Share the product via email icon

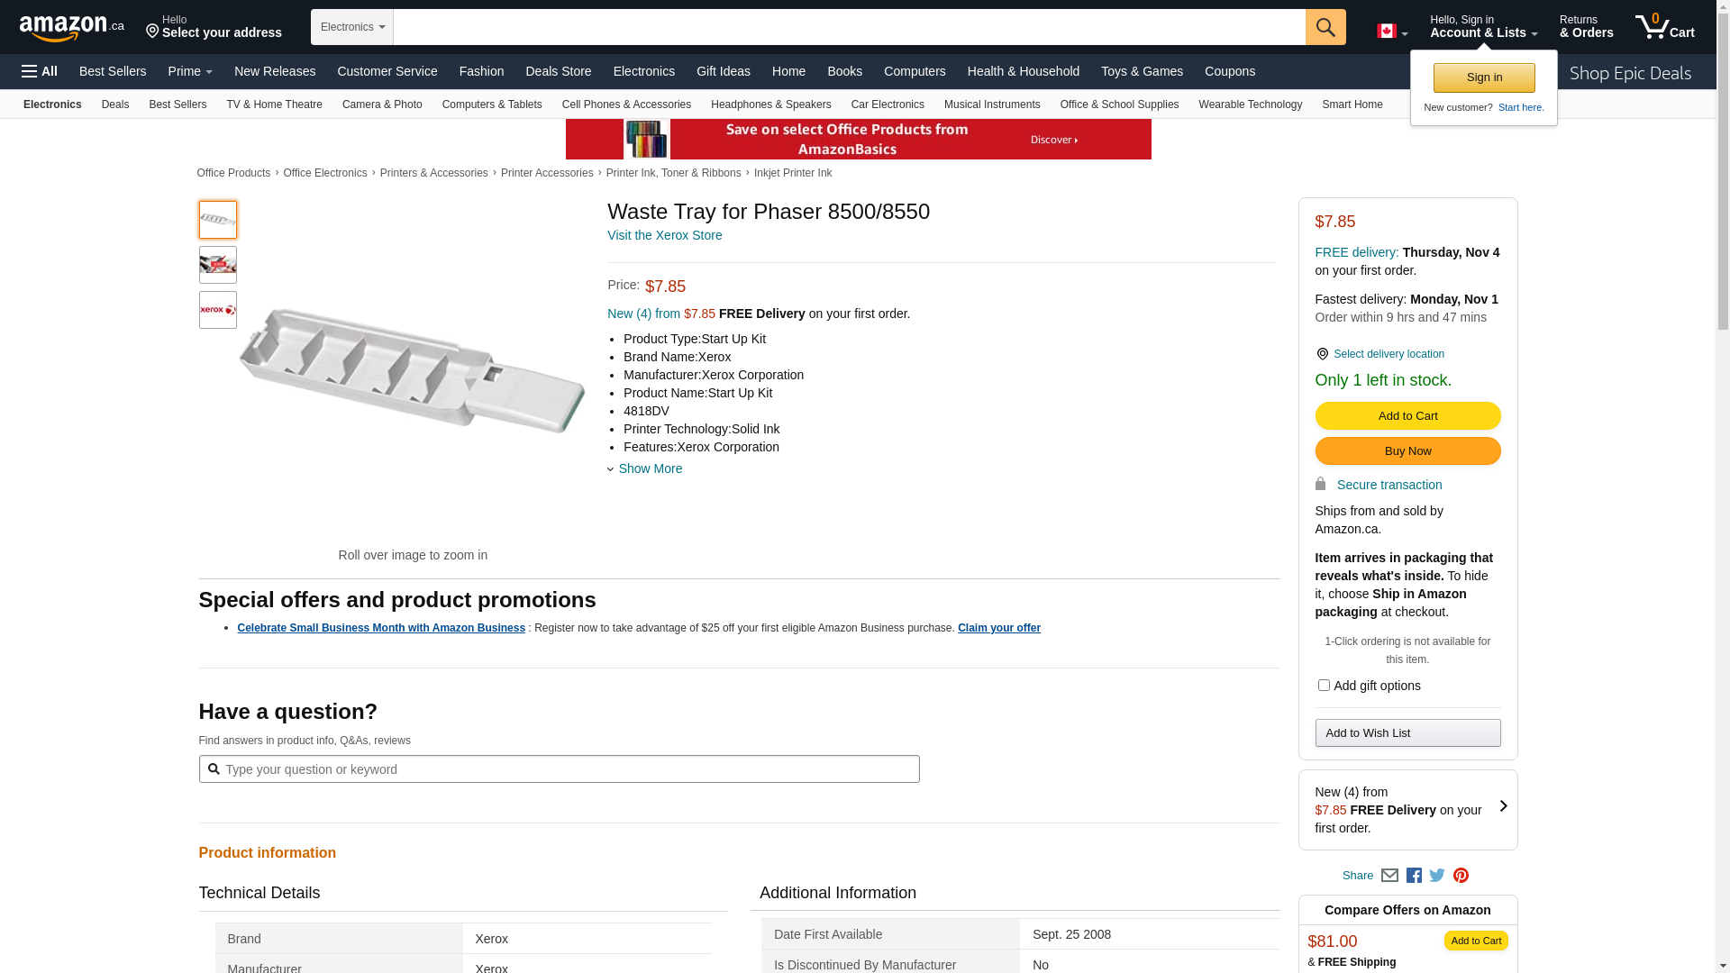(1389, 876)
